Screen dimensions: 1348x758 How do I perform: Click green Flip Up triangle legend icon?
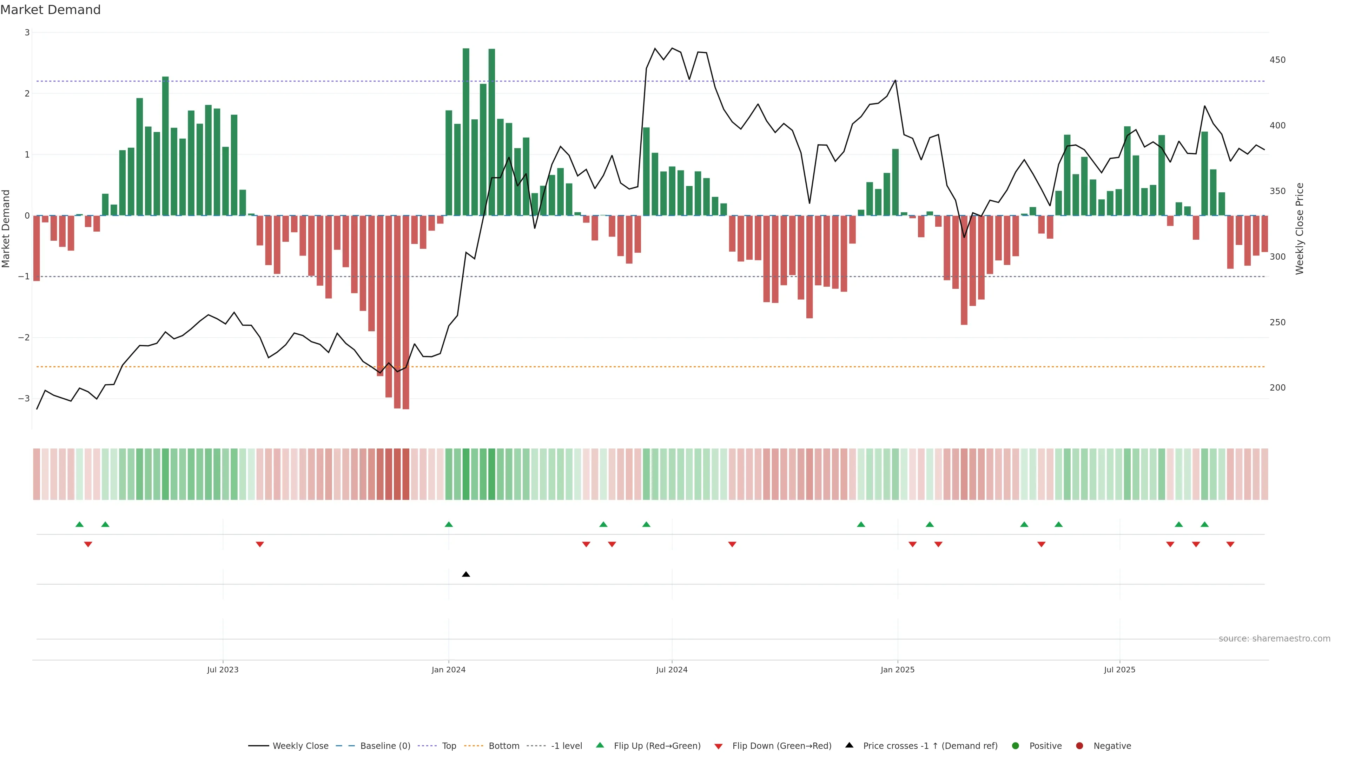pos(600,745)
